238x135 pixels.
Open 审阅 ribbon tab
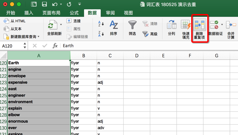tap(110, 13)
